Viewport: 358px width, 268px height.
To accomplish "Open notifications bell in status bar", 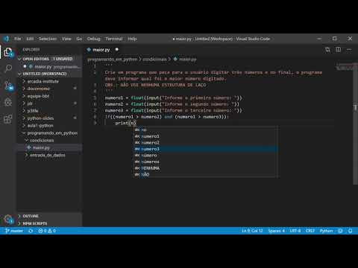I will coord(350,231).
